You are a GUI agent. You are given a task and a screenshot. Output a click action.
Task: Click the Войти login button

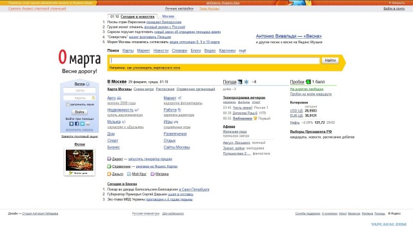(x=79, y=112)
